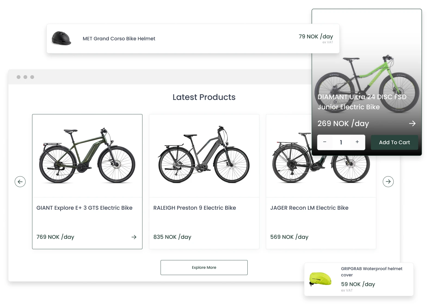Click the 79 NOK /day helmet price
Viewport: 430px width, 305px height.
316,36
